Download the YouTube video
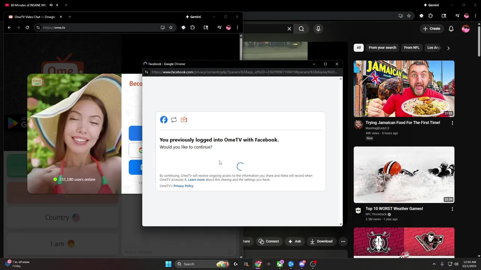Screen dimensions: 481x270 point(321,241)
